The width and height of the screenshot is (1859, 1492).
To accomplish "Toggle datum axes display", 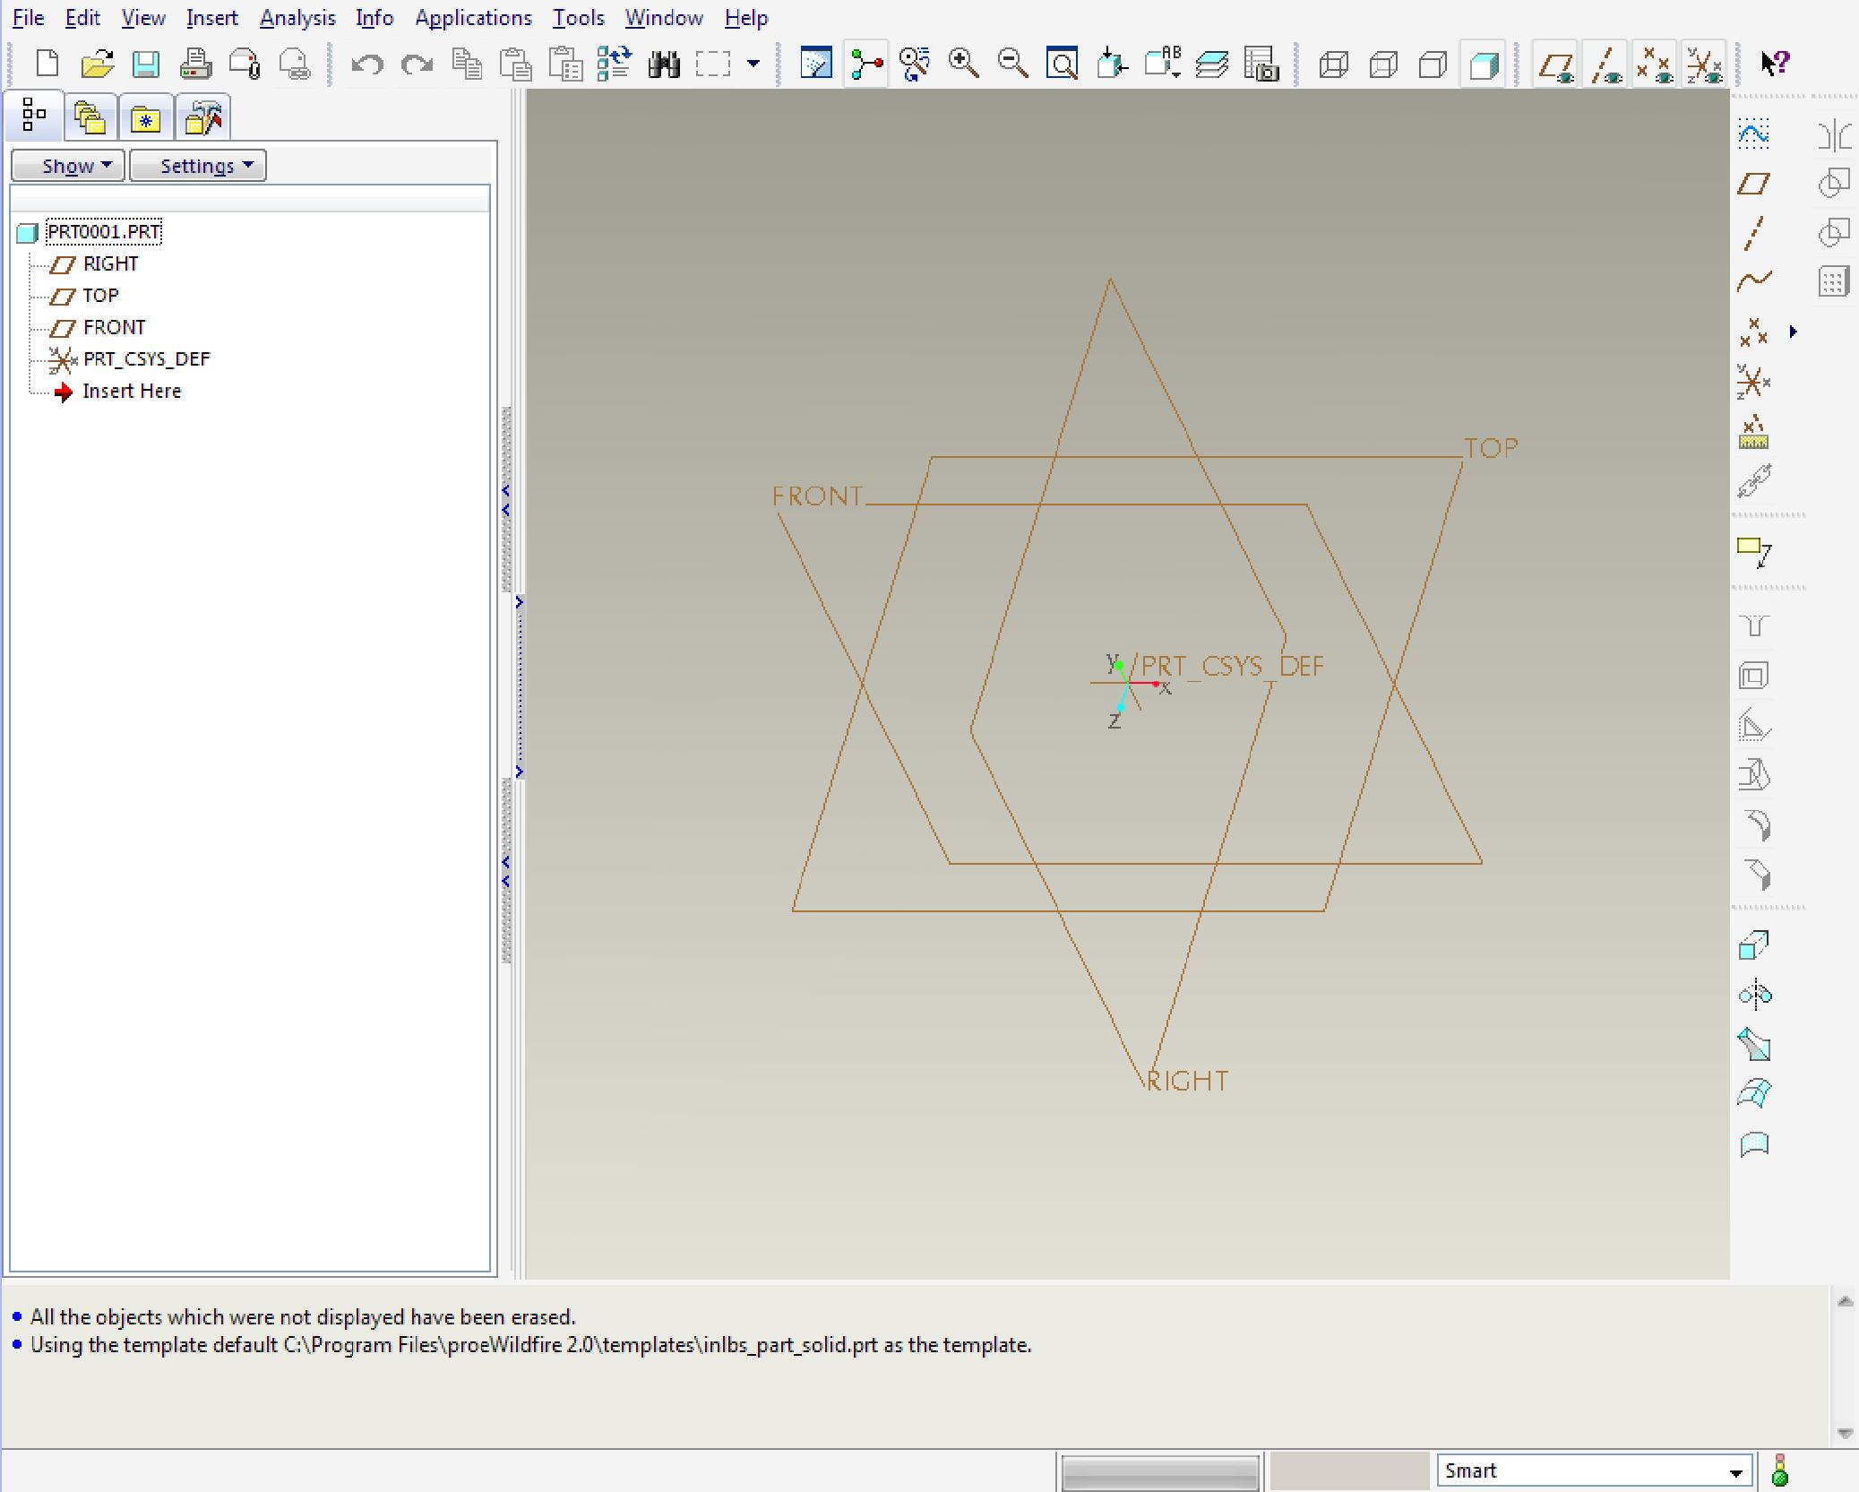I will click(1605, 64).
